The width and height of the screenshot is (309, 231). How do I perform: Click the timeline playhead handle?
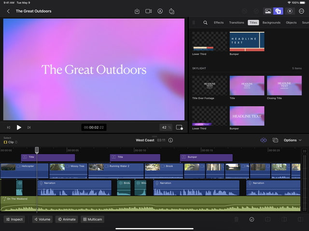pyautogui.click(x=37, y=150)
